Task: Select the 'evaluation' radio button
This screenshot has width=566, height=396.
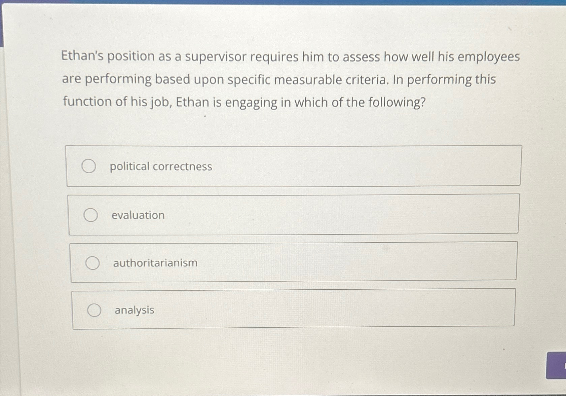Action: [91, 215]
